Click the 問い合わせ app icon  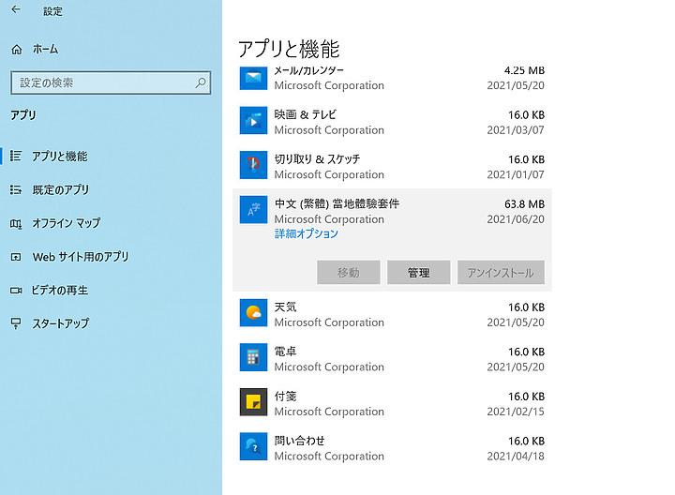coord(253,446)
